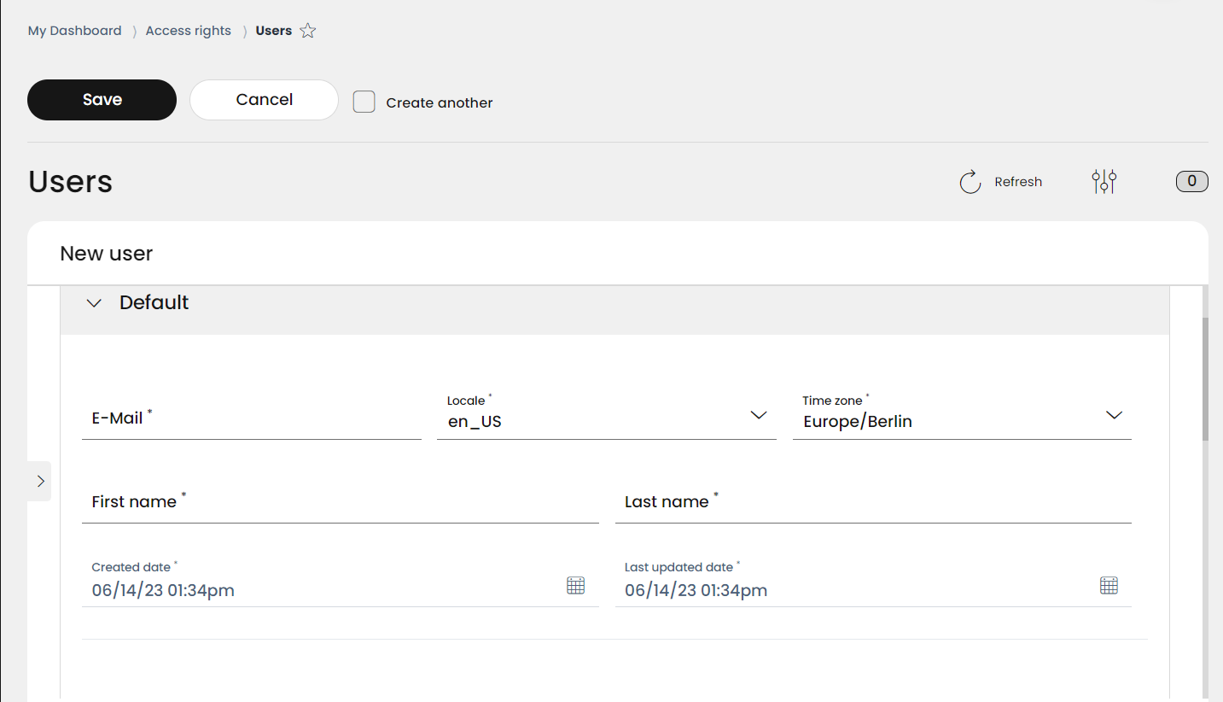Click the Refresh text label
The width and height of the screenshot is (1223, 702).
point(1018,182)
